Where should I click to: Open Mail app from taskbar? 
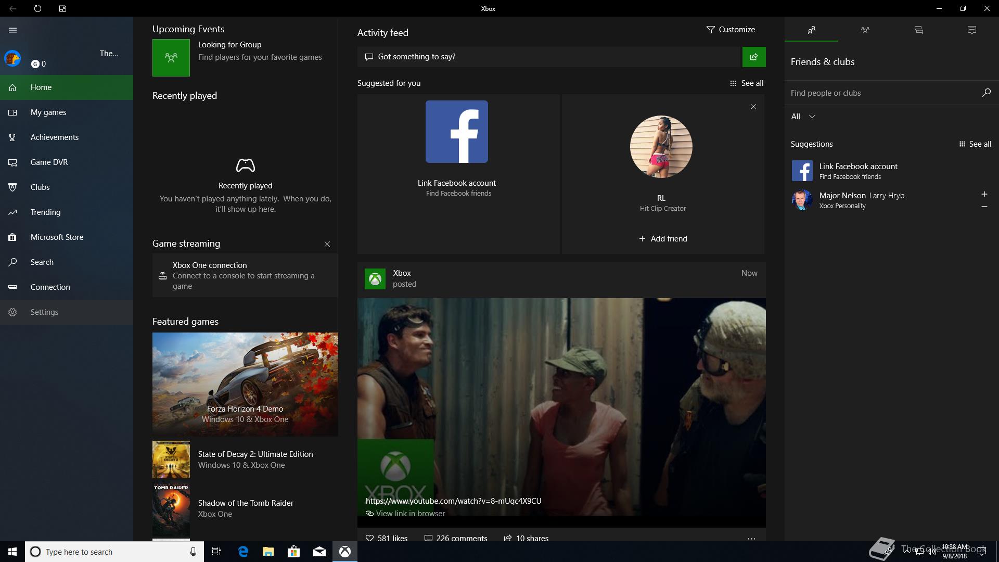(319, 552)
